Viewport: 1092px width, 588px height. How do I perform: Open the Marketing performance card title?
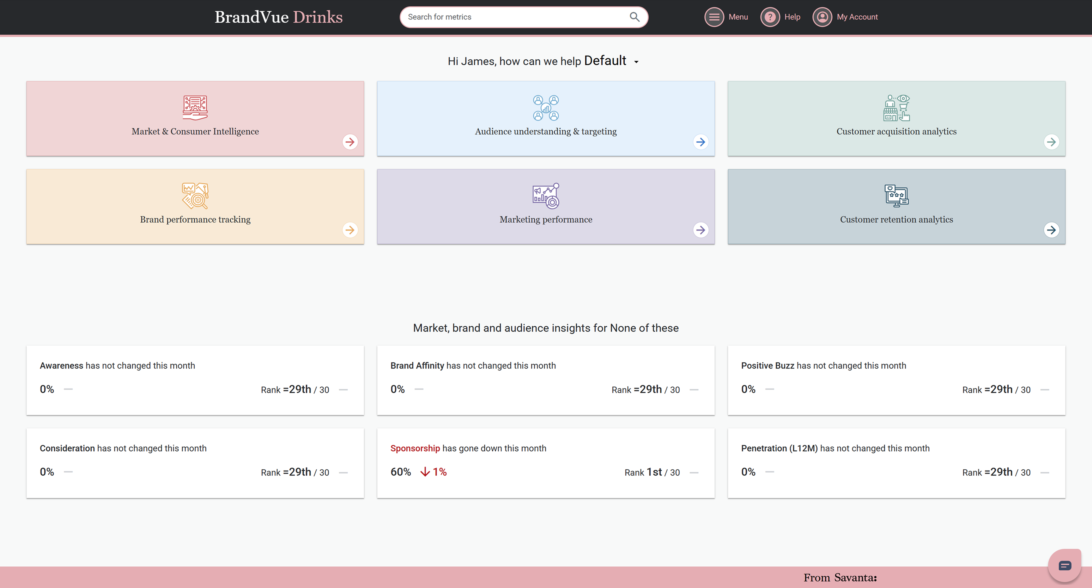(x=546, y=219)
